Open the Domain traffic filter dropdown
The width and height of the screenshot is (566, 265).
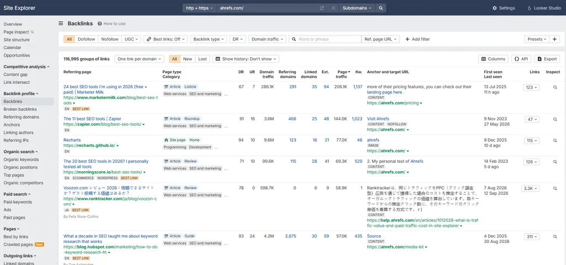click(268, 39)
